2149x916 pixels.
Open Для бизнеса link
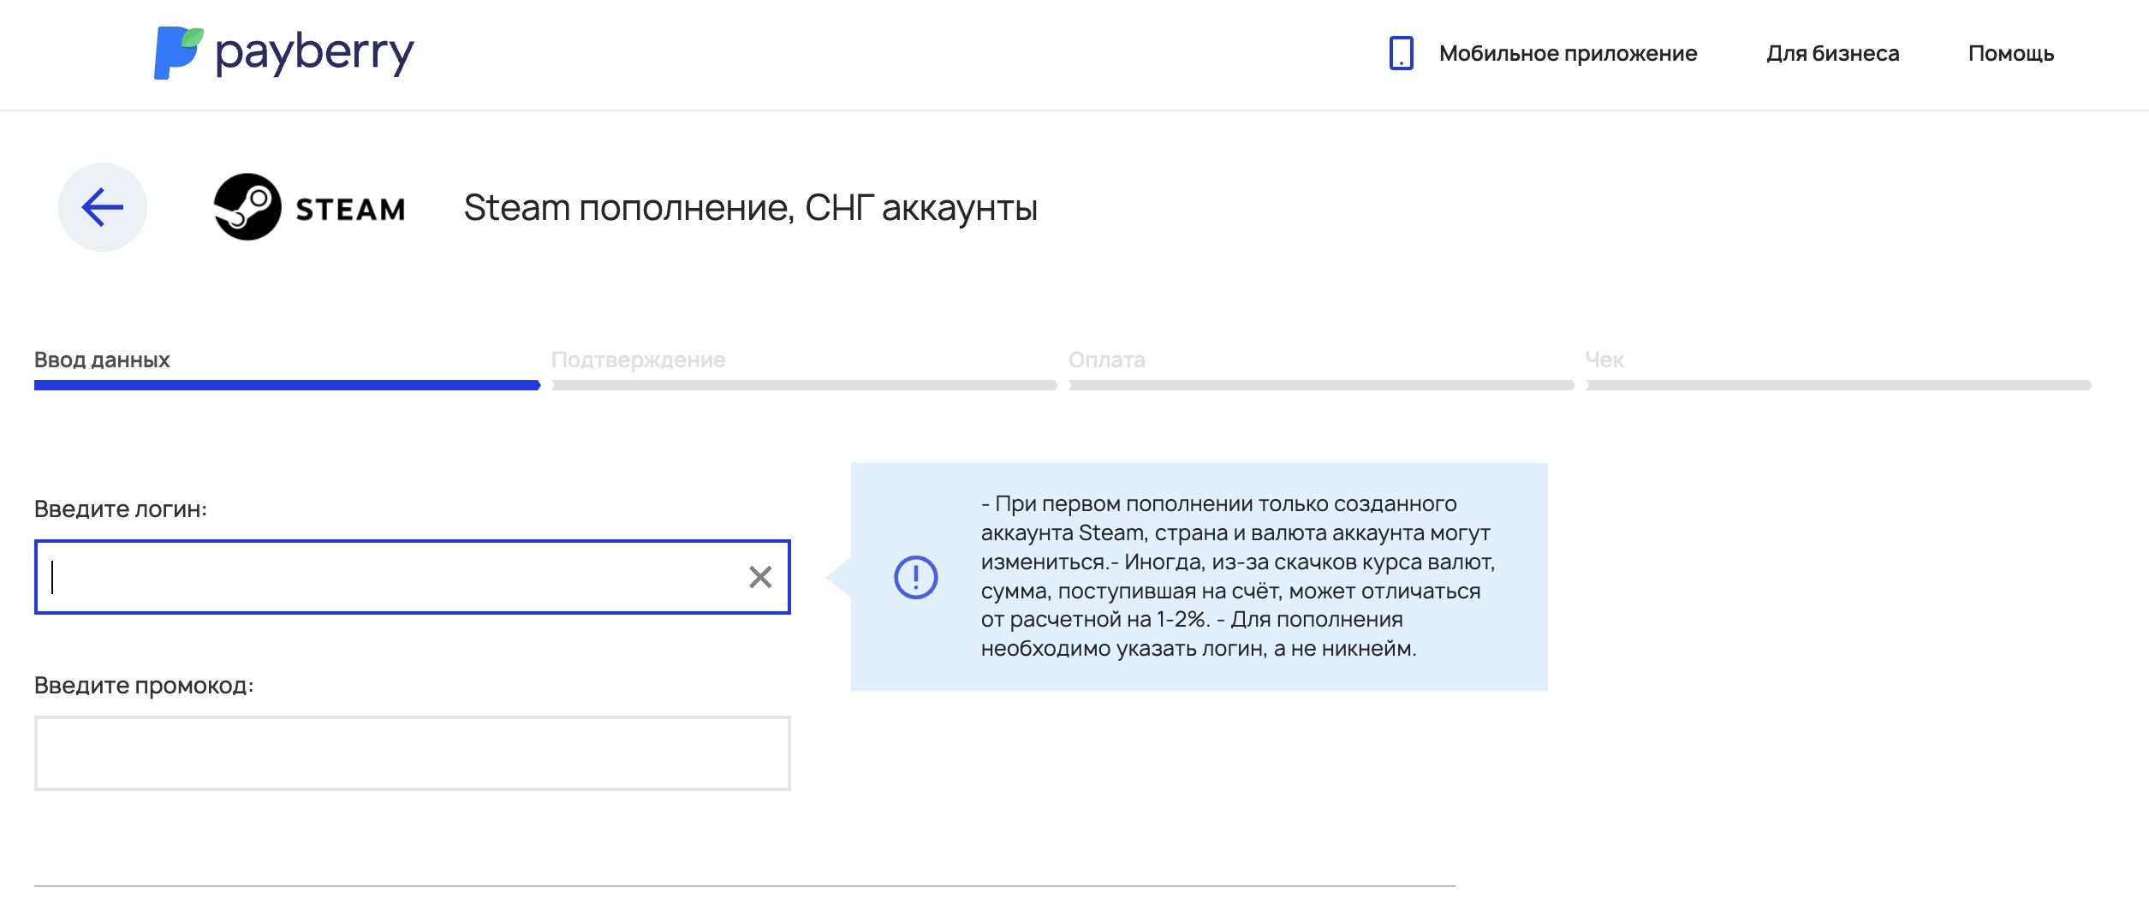(1832, 53)
